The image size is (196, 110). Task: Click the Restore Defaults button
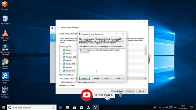coord(117,91)
